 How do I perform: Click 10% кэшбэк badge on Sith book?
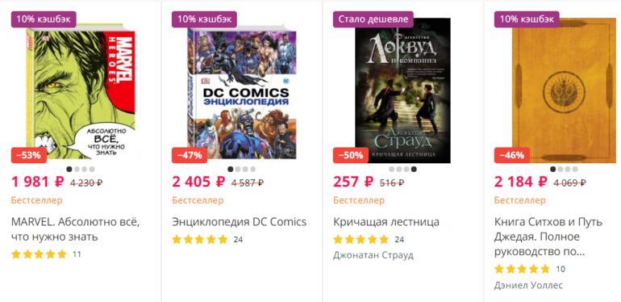tap(527, 19)
